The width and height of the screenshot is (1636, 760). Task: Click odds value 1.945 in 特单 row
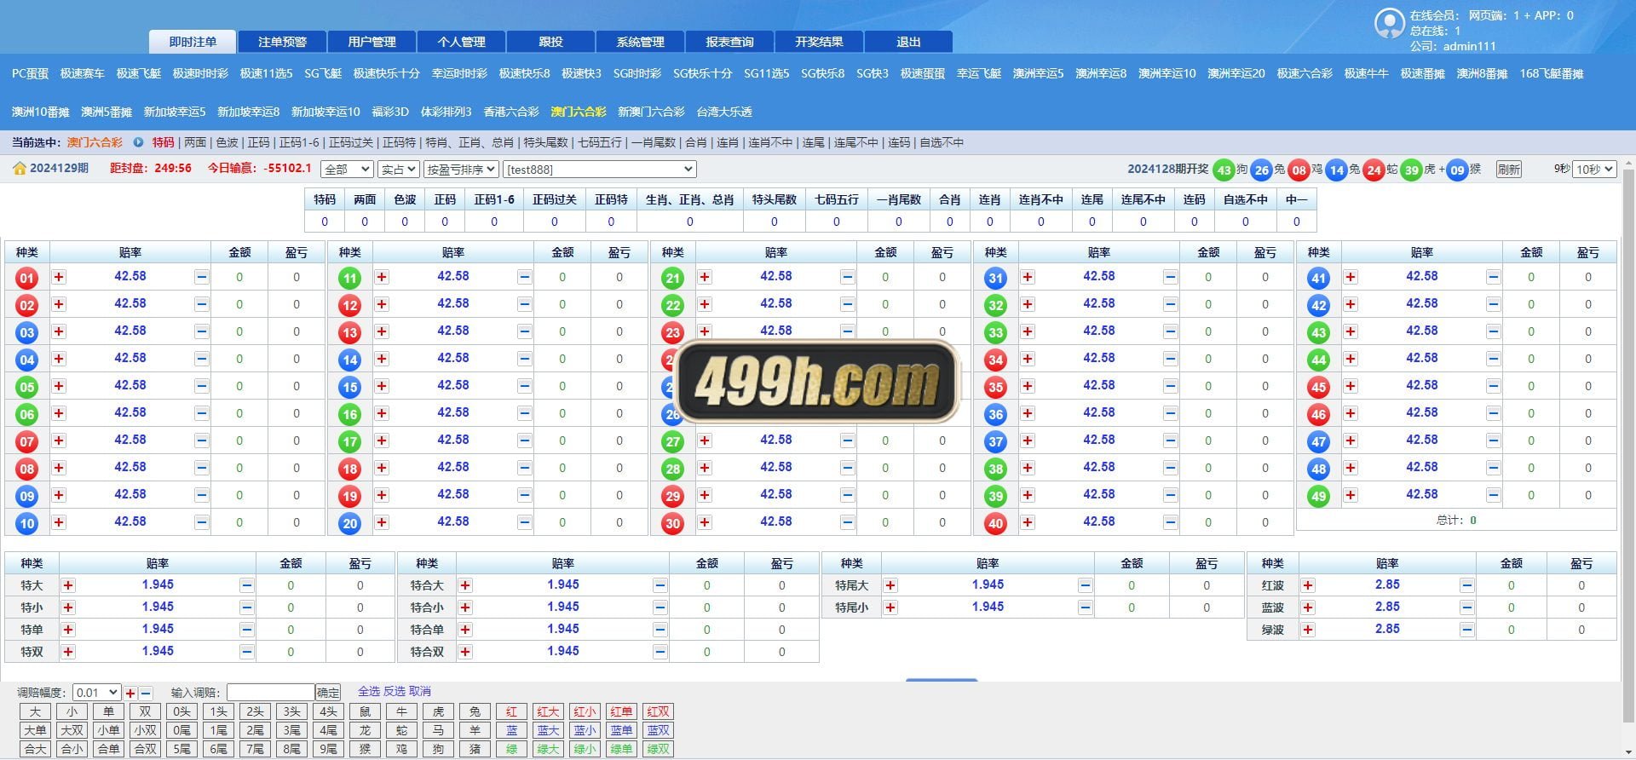click(x=158, y=629)
